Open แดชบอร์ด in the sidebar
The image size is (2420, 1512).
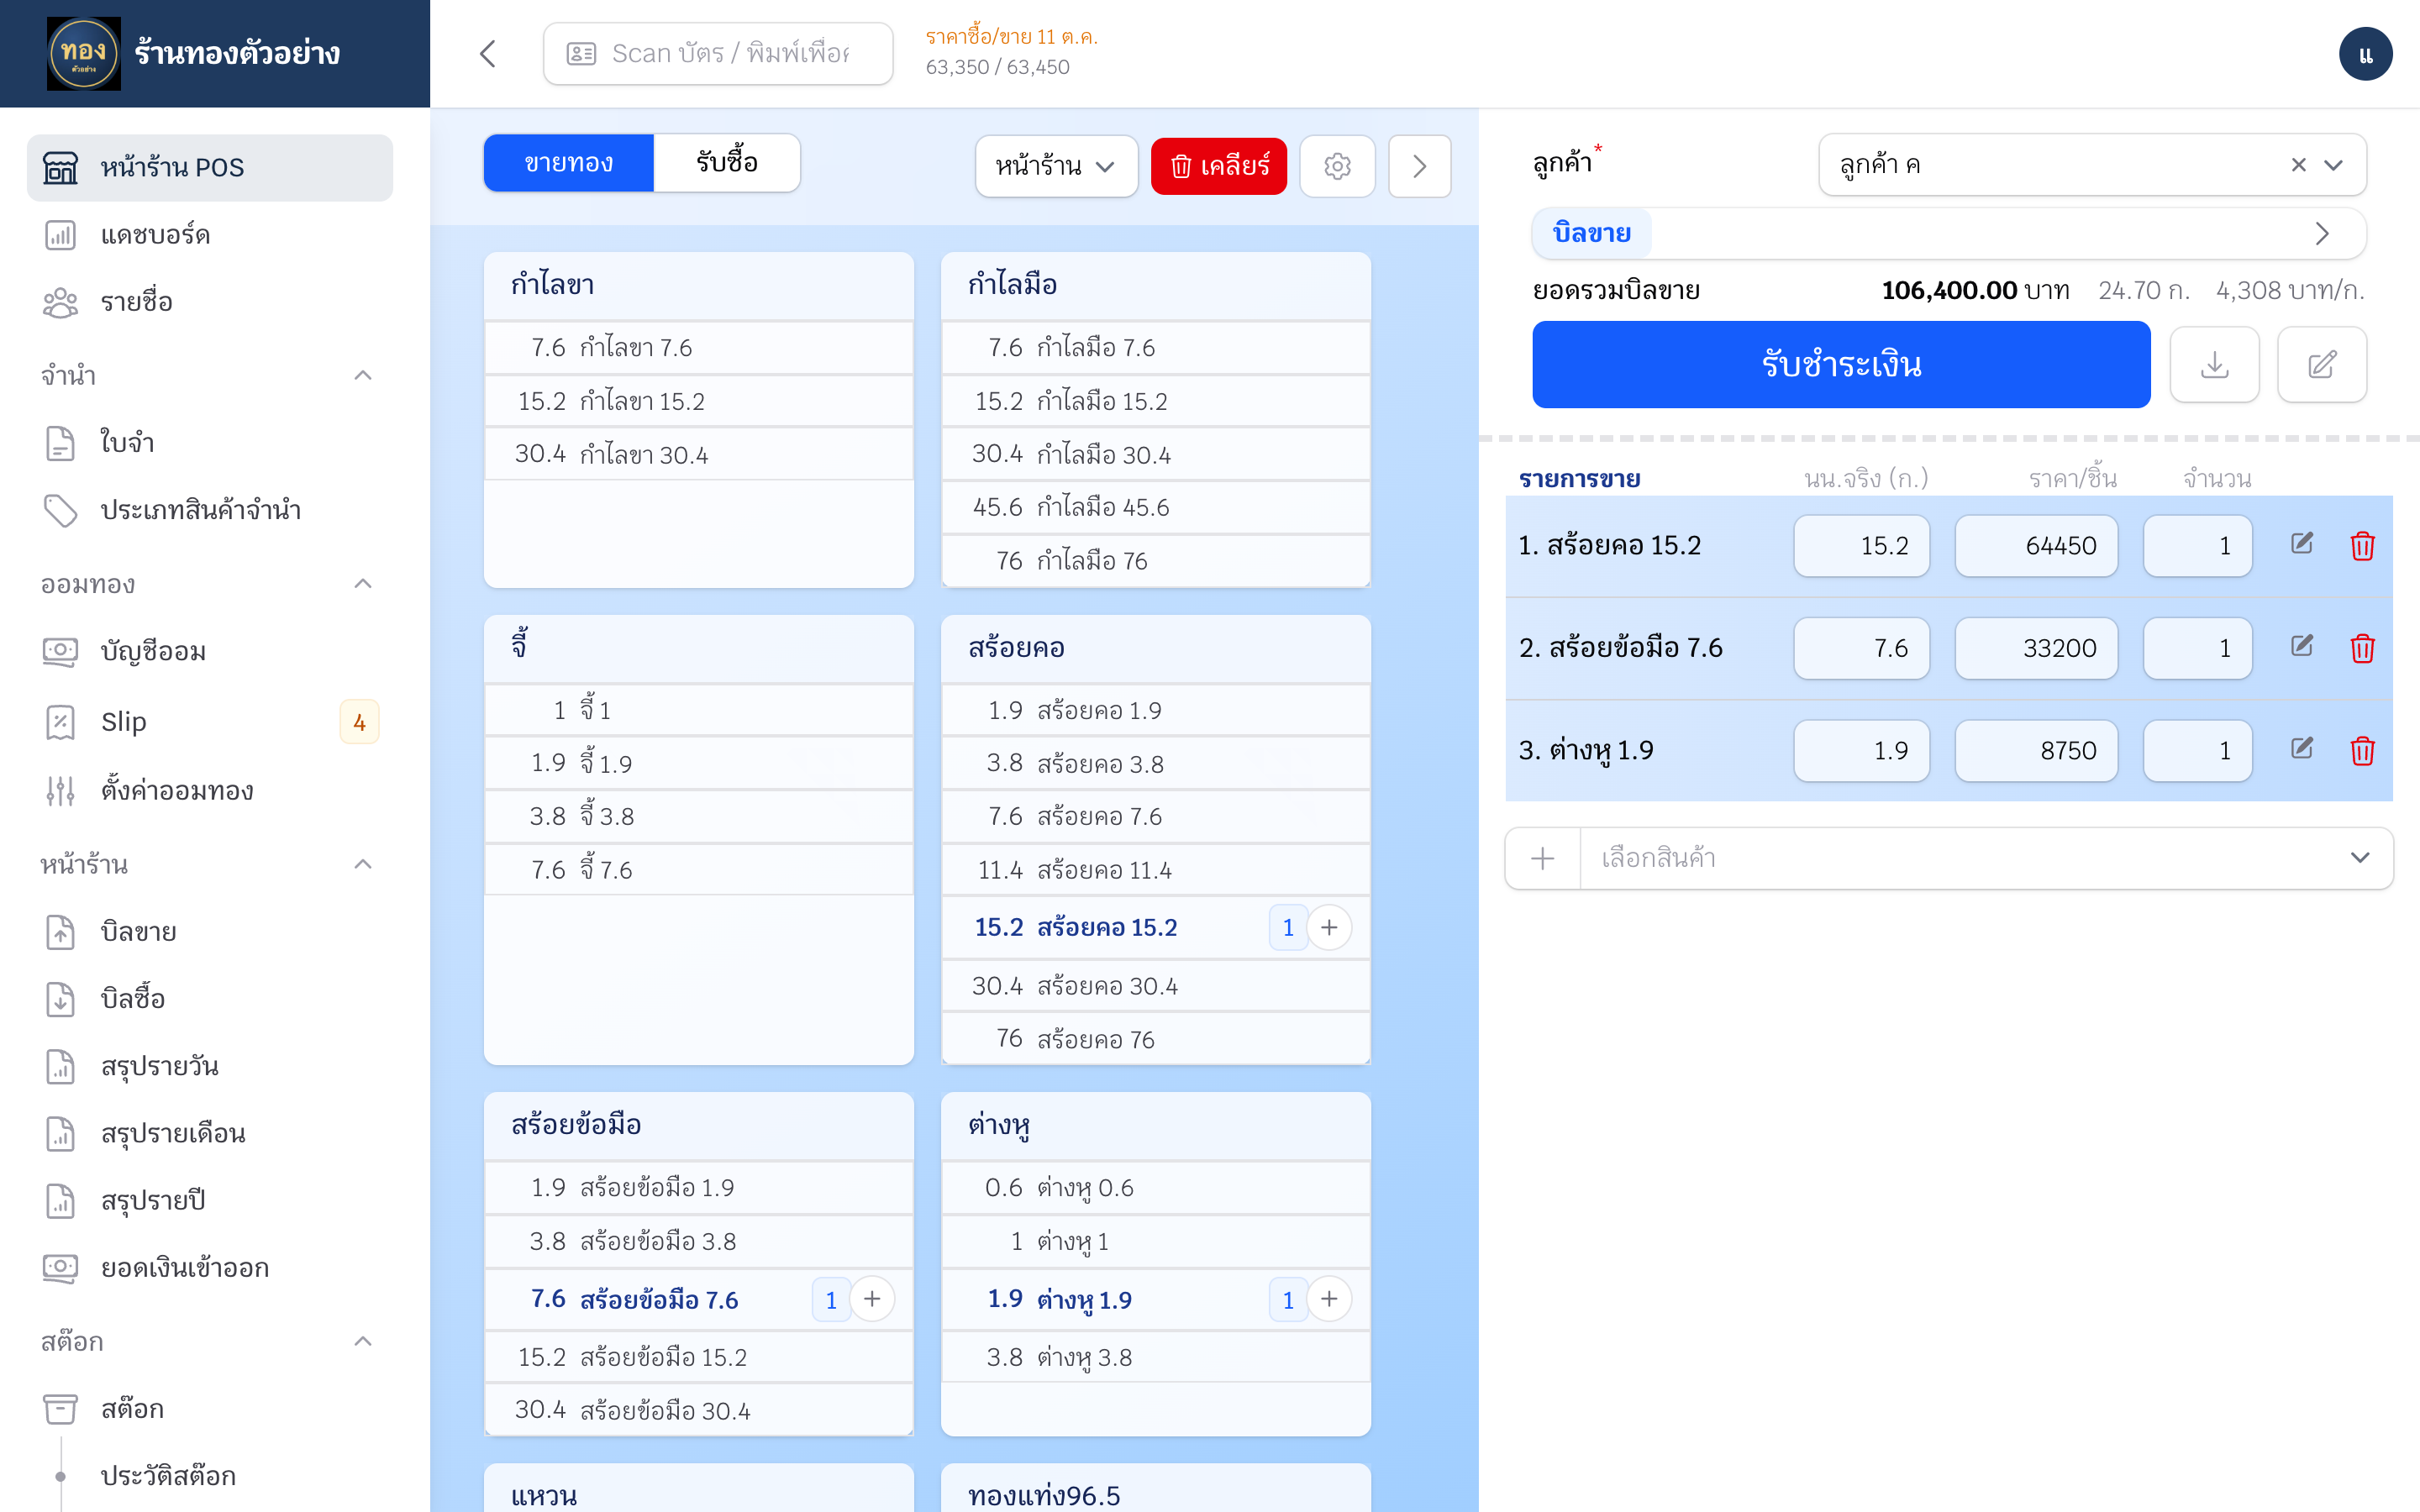210,235
